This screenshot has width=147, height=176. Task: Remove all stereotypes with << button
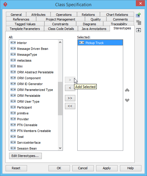click(x=70, y=106)
